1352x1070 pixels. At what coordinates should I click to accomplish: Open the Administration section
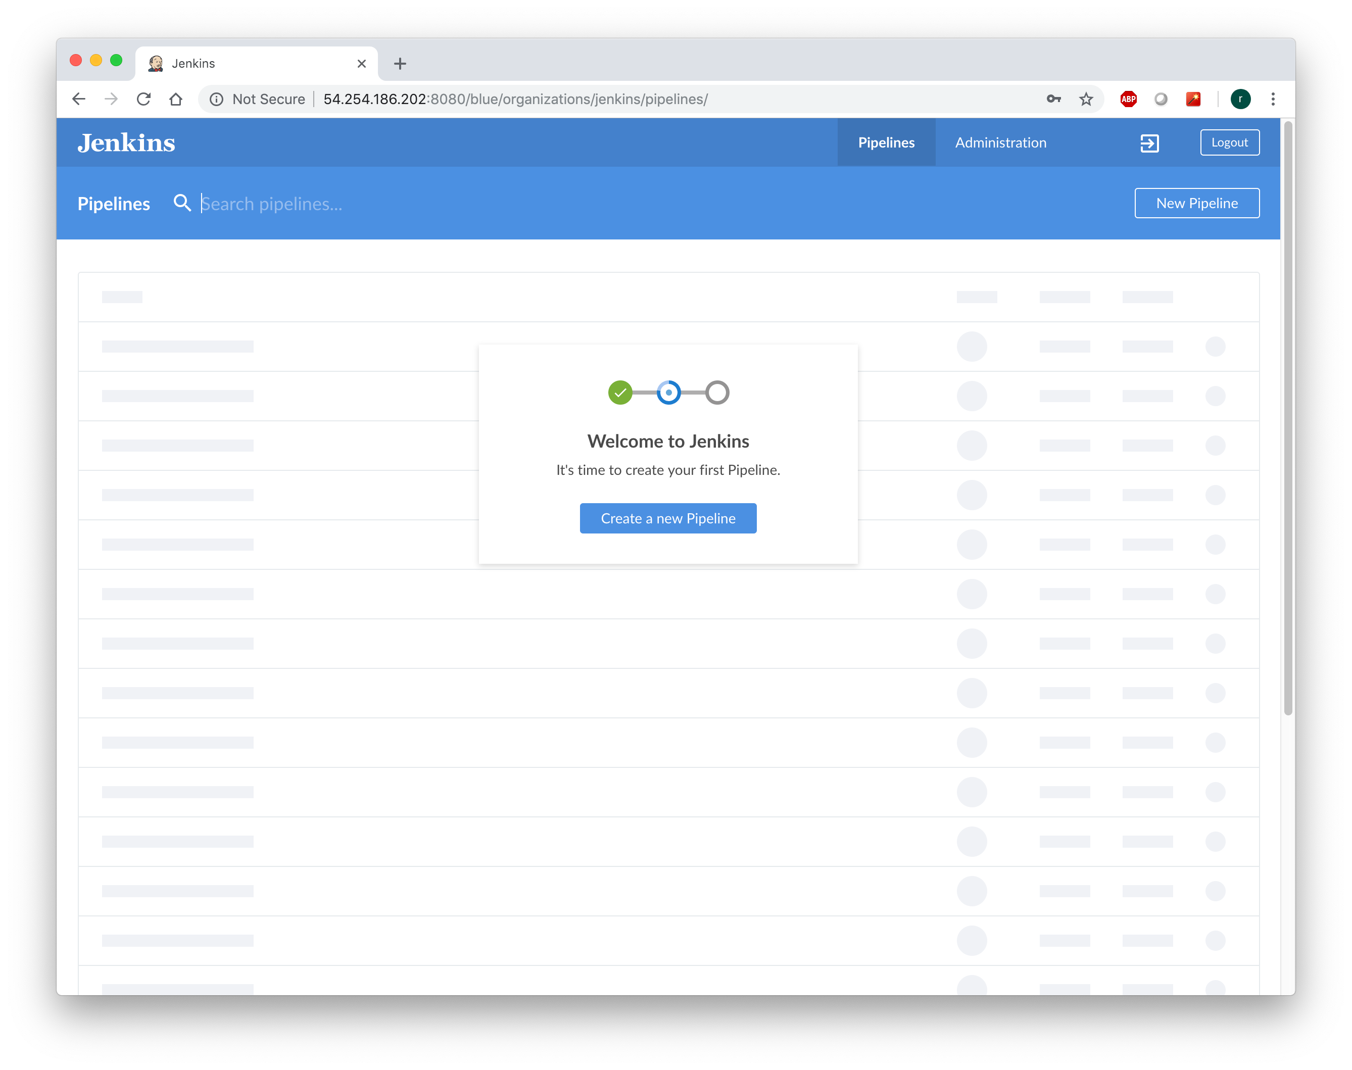coord(1000,142)
